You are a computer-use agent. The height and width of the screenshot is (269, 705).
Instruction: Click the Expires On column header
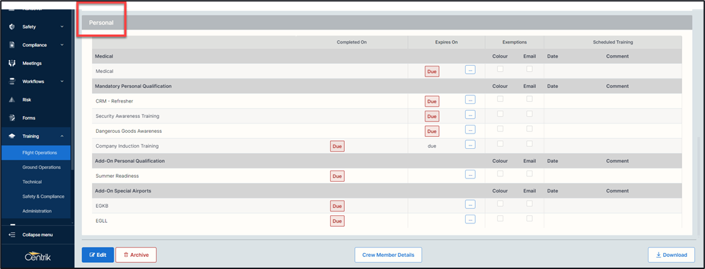(446, 42)
